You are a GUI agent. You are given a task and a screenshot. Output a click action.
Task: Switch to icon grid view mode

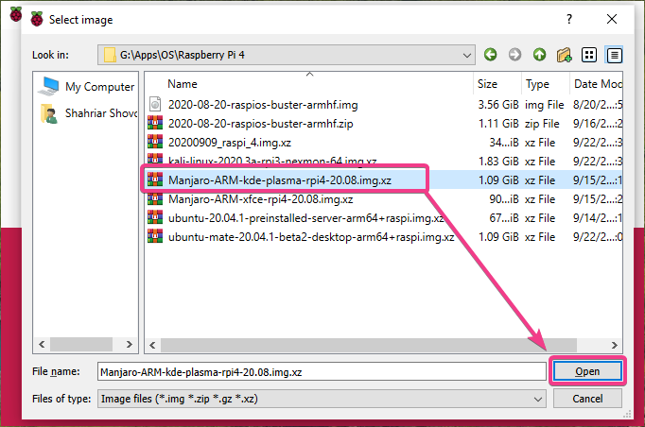pos(589,55)
